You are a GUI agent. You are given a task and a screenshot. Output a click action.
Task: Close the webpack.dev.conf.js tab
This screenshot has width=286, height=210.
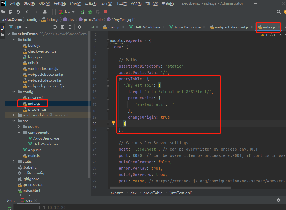(252, 27)
